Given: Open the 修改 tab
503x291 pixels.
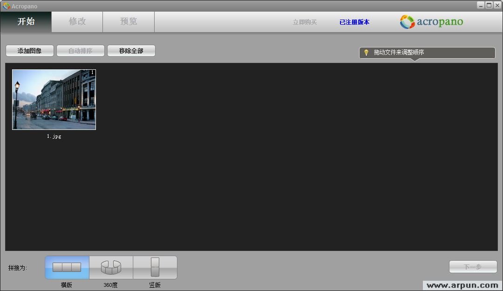Looking at the screenshot, I should [x=77, y=21].
